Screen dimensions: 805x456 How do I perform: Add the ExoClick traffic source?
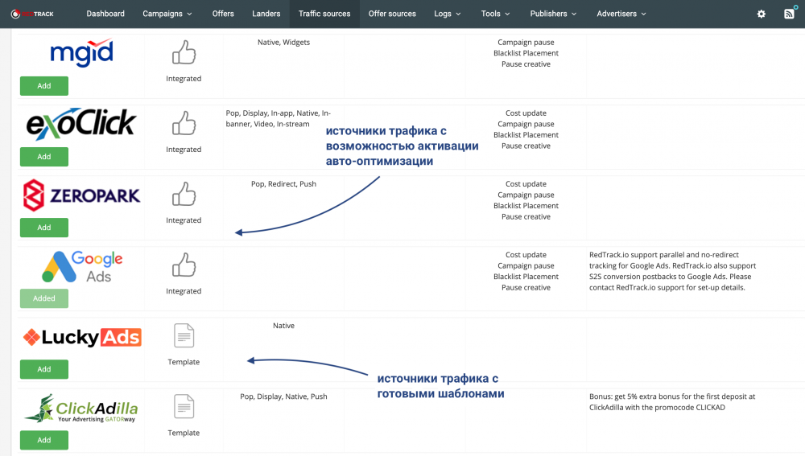(x=44, y=157)
